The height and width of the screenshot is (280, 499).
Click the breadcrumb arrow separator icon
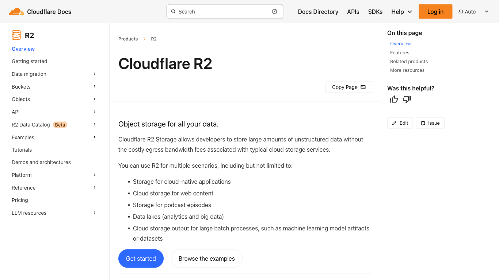[145, 39]
